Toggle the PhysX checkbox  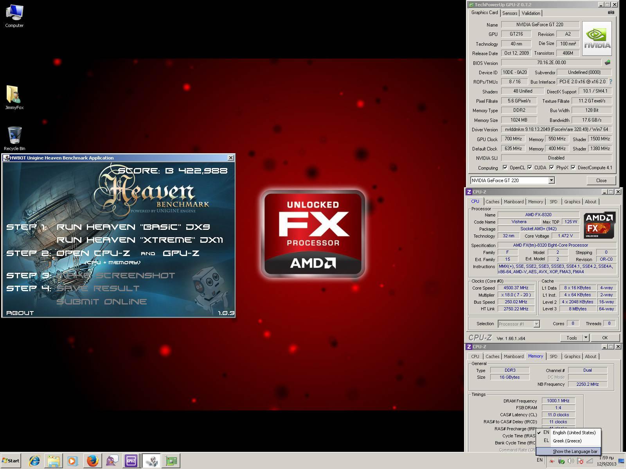coord(552,168)
